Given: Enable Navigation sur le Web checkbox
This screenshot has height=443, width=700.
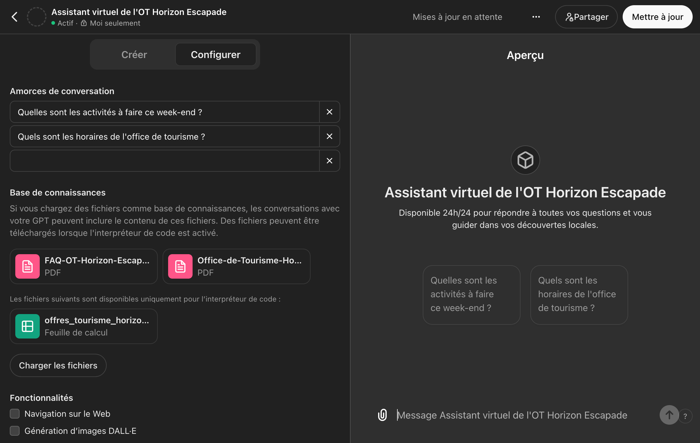Looking at the screenshot, I should [15, 414].
